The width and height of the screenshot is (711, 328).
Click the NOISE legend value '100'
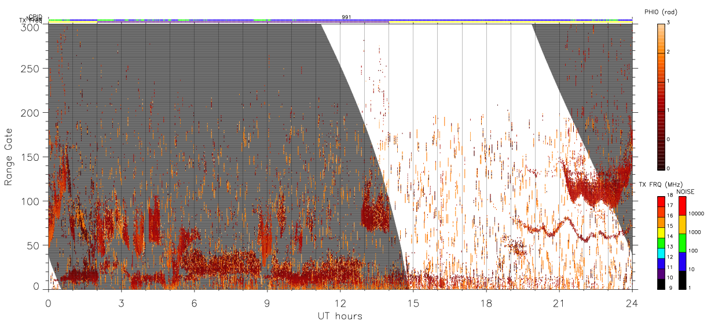(x=693, y=252)
